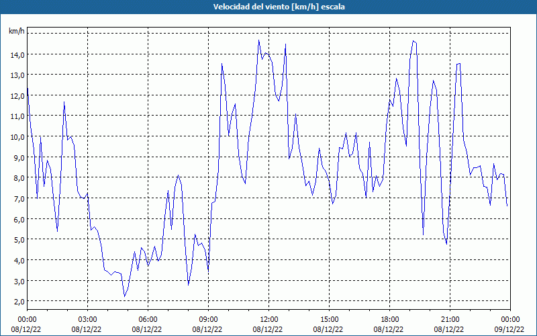Click the '11,0' y-axis label

click(17, 116)
